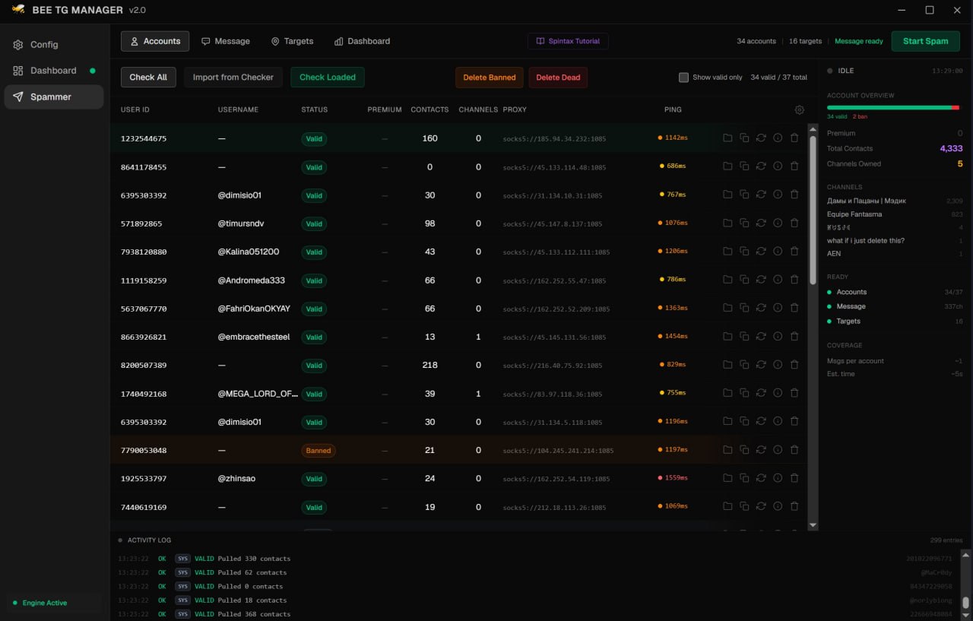Image resolution: width=973 pixels, height=621 pixels.
Task: Enable the Show valid only checkbox
Action: pos(683,78)
